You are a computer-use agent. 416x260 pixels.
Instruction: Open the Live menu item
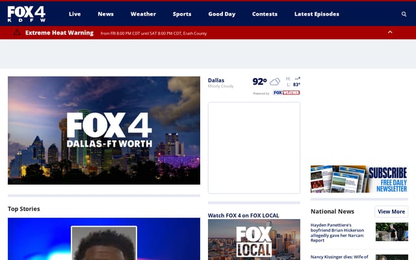click(75, 14)
